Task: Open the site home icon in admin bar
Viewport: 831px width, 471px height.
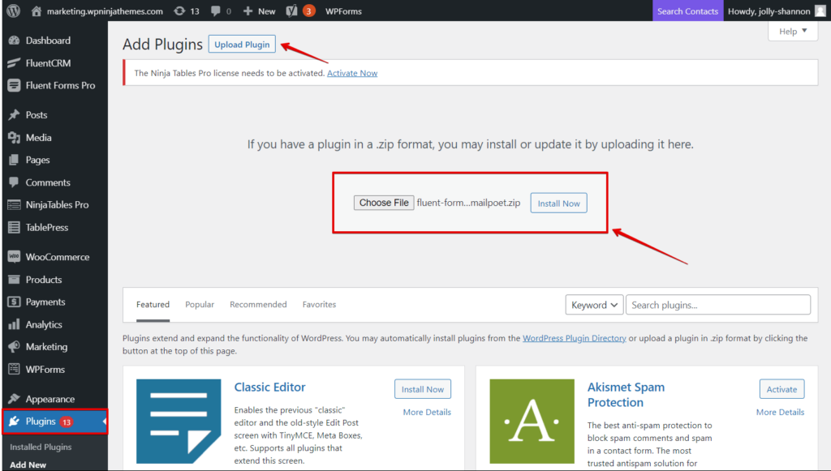Action: pos(36,11)
